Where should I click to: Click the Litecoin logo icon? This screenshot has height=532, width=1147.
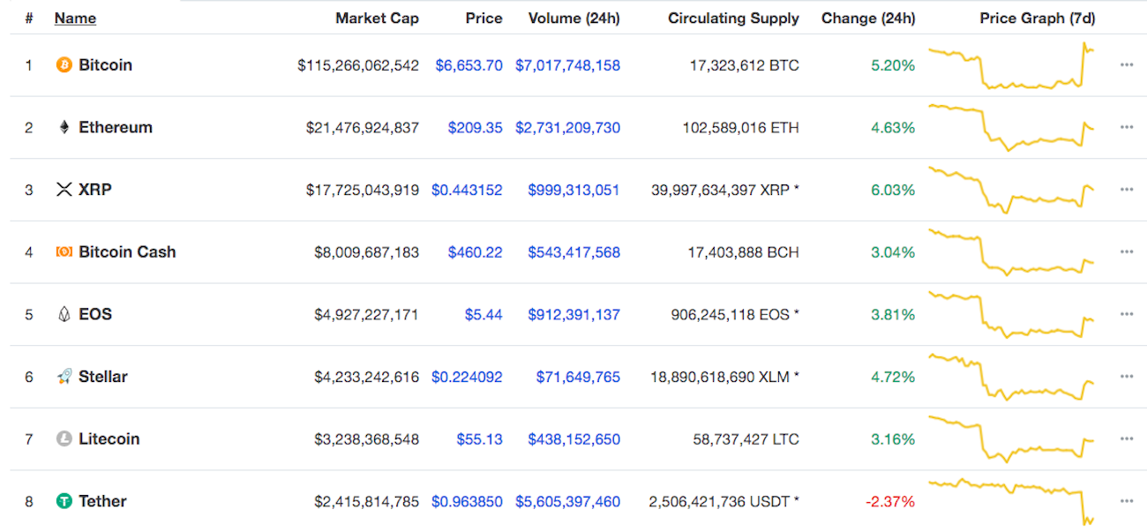pyautogui.click(x=64, y=439)
